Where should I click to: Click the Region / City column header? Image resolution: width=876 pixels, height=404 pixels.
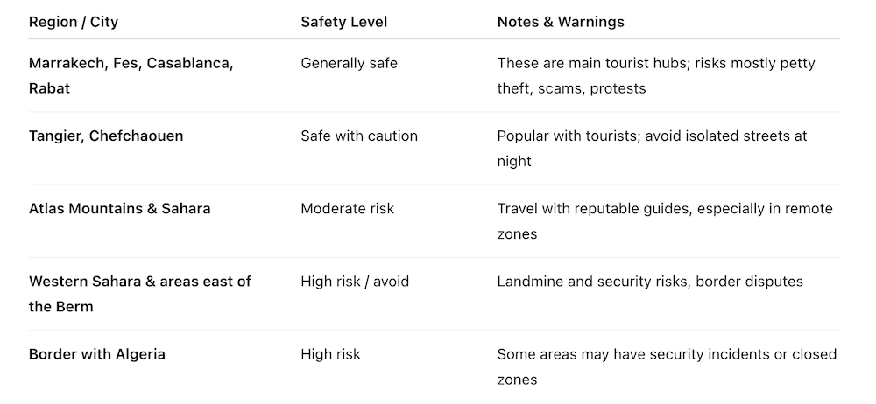pos(74,22)
